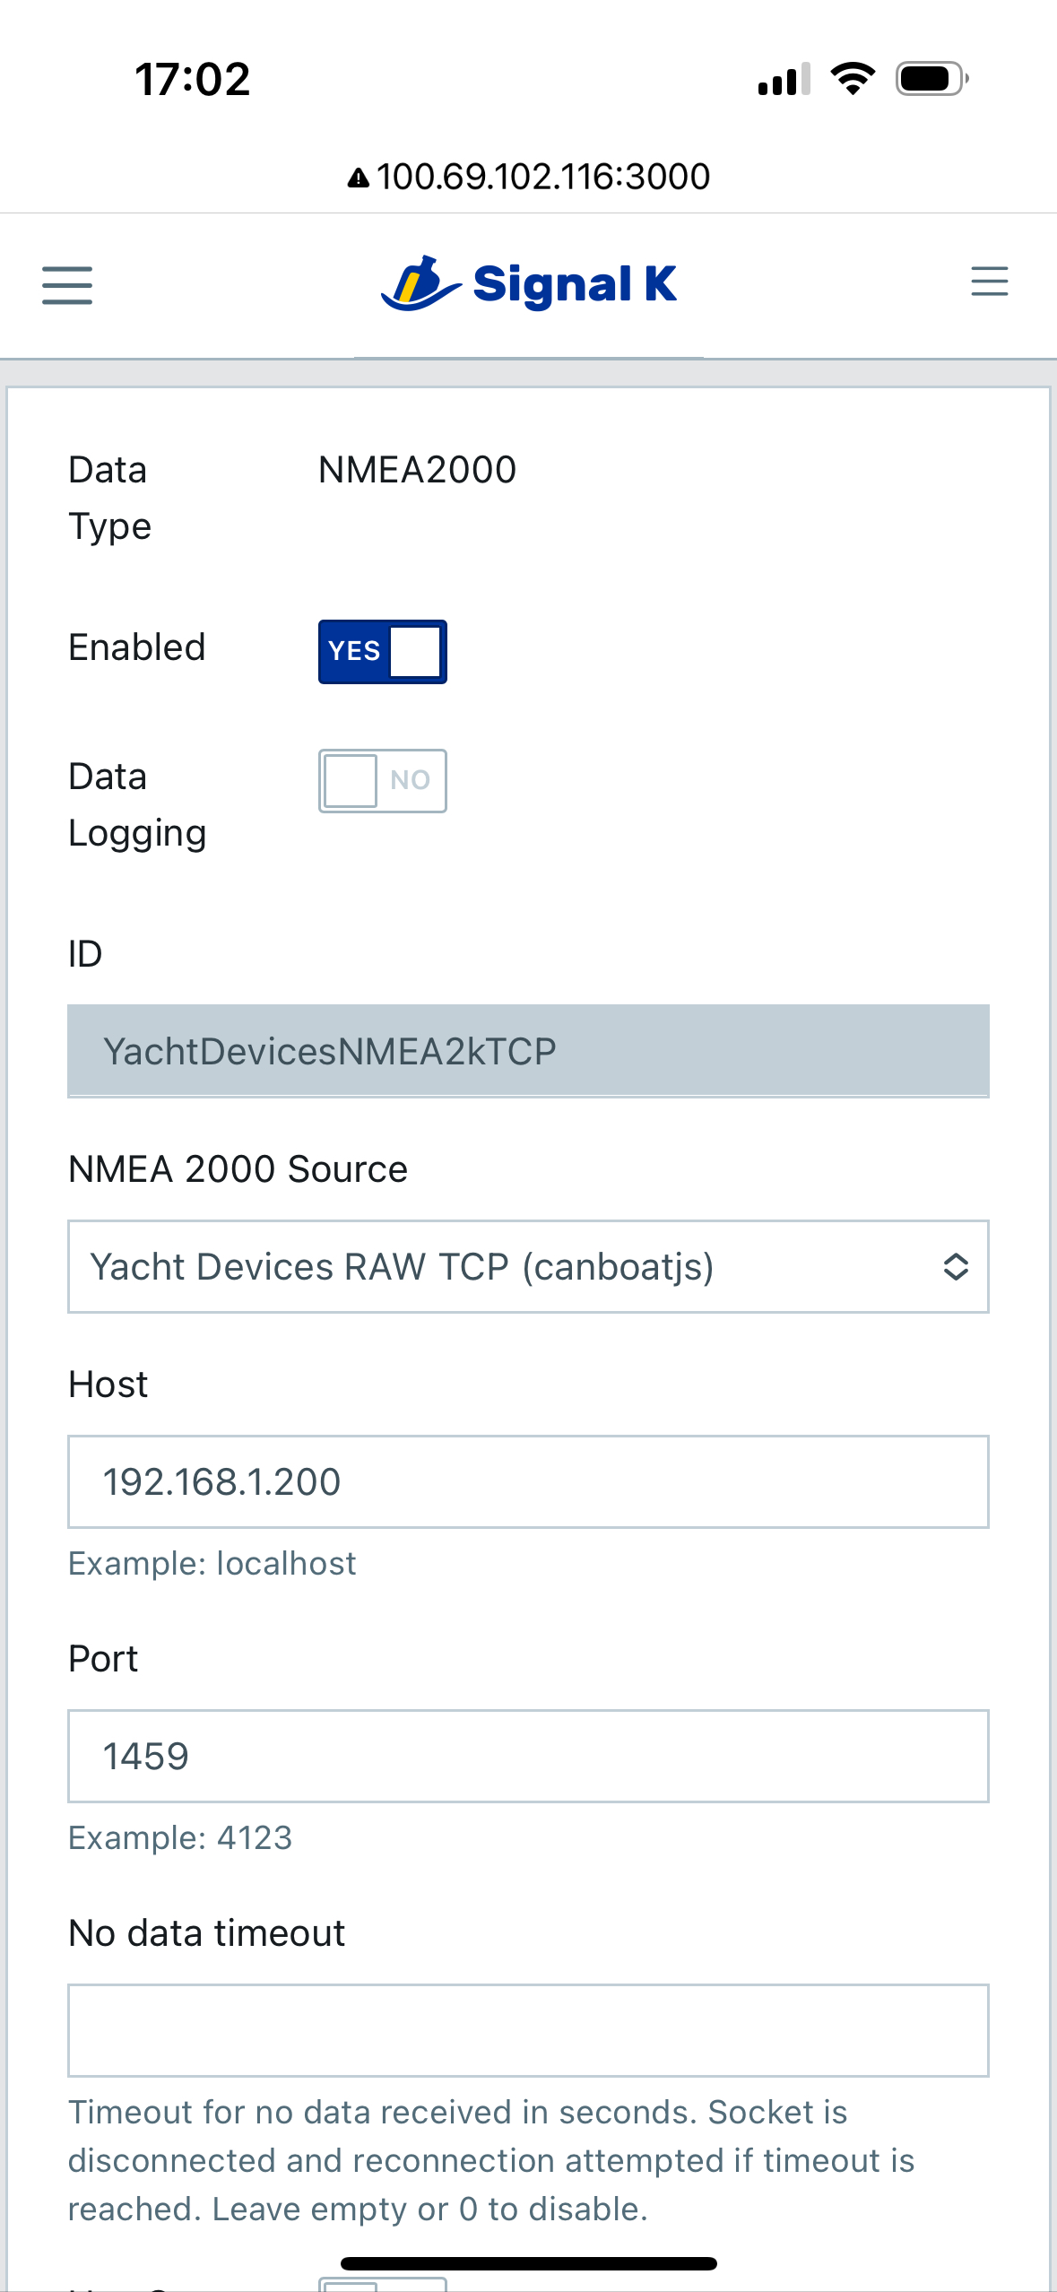This screenshot has height=2292, width=1057.
Task: Tap the battery indicator icon
Action: [931, 79]
